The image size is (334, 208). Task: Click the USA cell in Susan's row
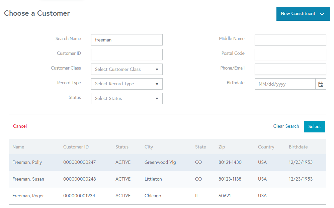point(262,179)
